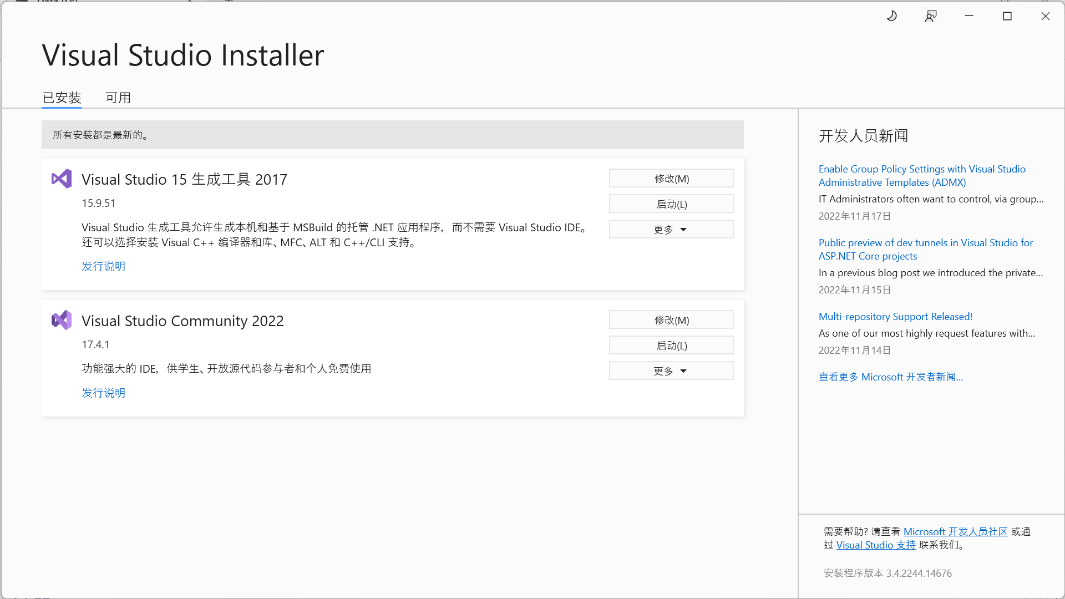The height and width of the screenshot is (599, 1065).
Task: Click 修改(M) for Build Tools 2017
Action: click(x=671, y=179)
